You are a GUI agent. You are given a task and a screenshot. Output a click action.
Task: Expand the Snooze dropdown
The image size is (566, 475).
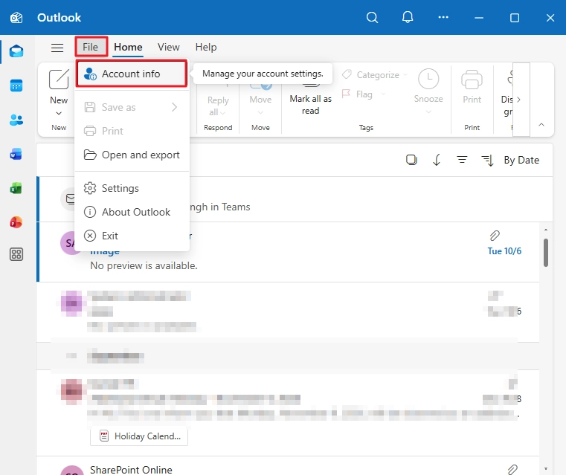(428, 112)
